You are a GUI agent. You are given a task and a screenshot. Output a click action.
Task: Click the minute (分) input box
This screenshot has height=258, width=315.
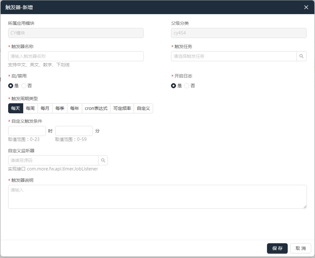(74, 131)
